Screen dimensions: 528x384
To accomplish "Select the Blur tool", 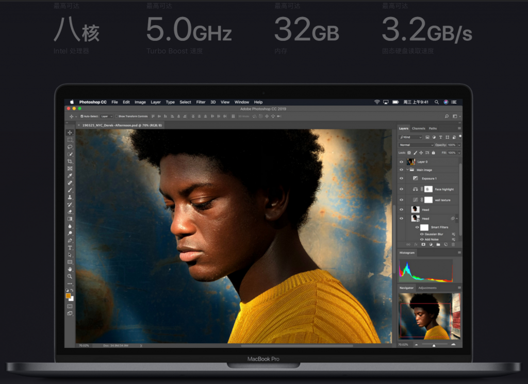I will [70, 226].
